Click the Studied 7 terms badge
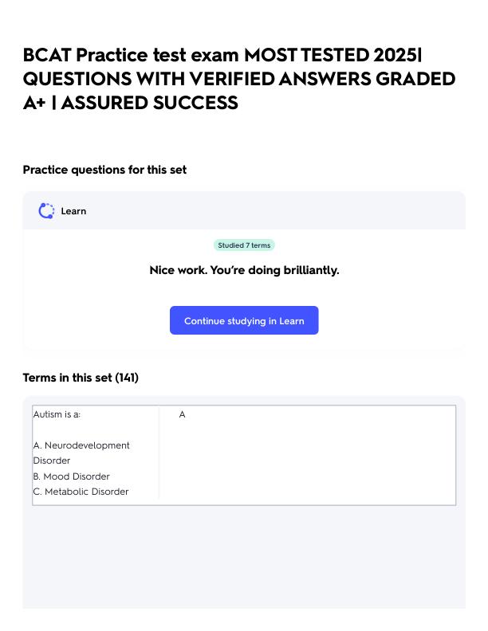Image resolution: width=488 pixels, height=631 pixels. click(x=244, y=245)
